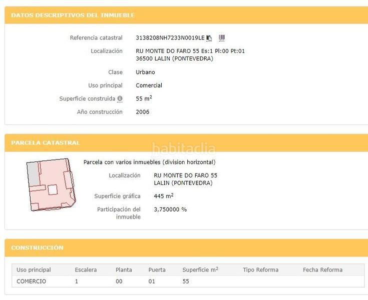Click the Construcción section header
This screenshot has width=368, height=300.
tap(38, 248)
